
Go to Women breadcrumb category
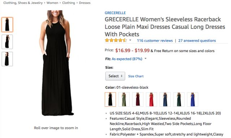coord(52,3)
